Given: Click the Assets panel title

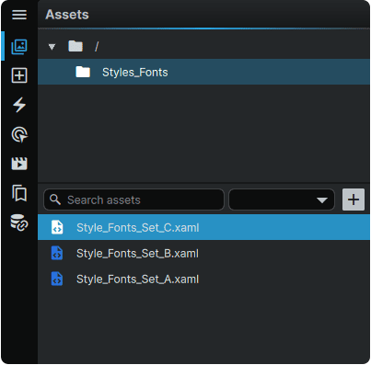Looking at the screenshot, I should tap(67, 15).
